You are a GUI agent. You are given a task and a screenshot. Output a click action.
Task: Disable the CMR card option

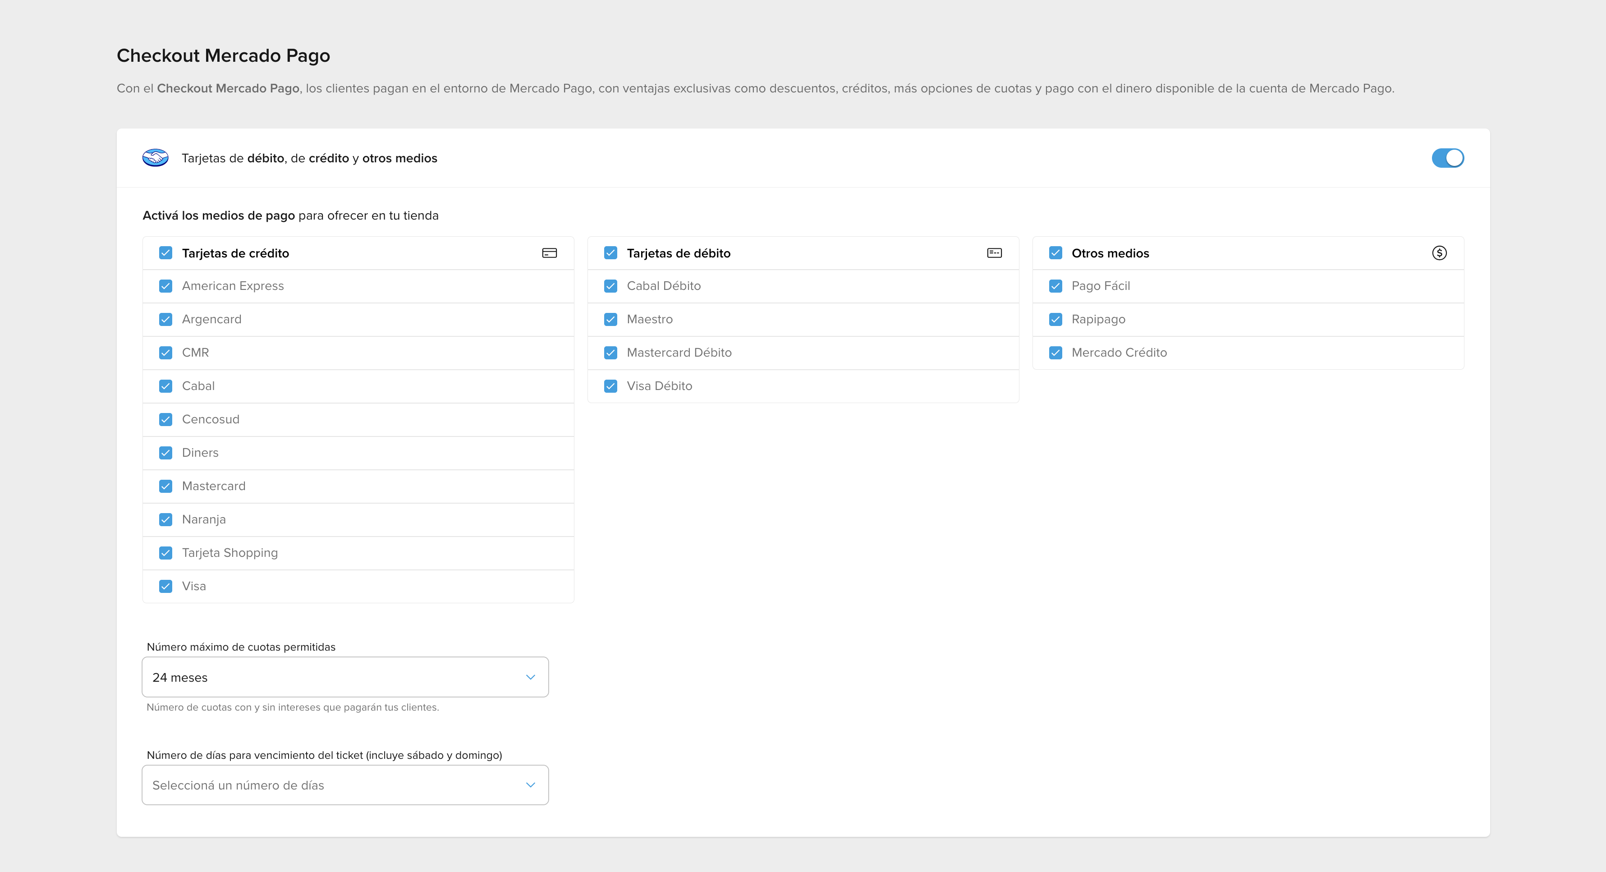coord(165,353)
